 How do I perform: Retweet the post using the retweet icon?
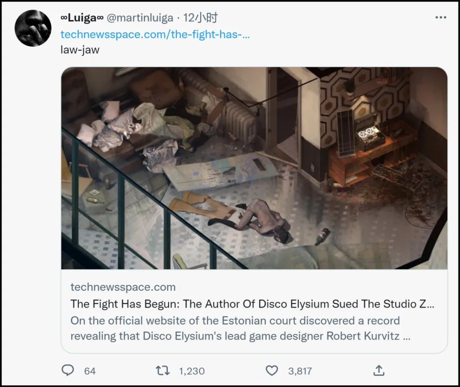click(163, 370)
